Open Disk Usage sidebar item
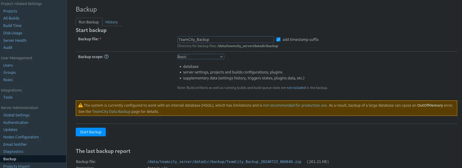 (12, 33)
